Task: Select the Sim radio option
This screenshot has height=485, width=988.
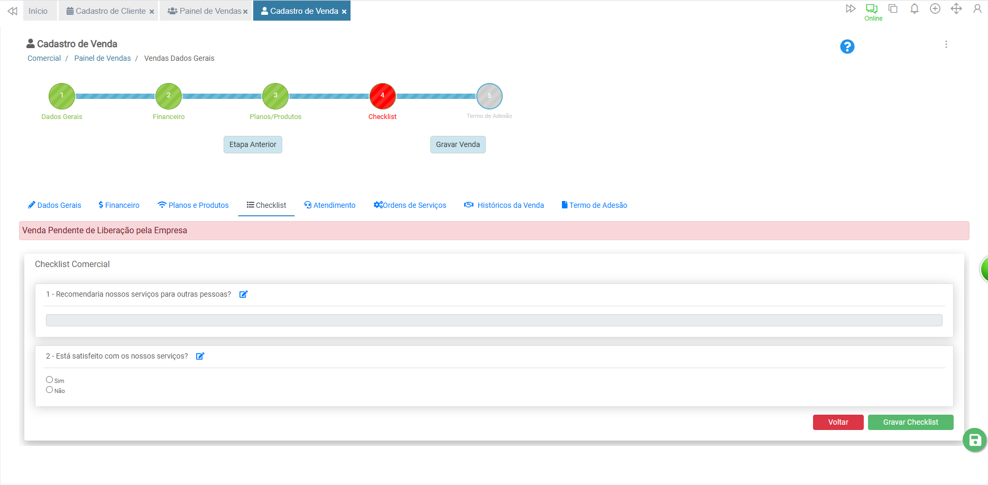Action: (x=49, y=380)
